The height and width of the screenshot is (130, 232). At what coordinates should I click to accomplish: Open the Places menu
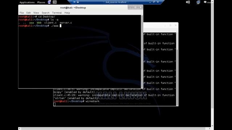tap(41, 3)
